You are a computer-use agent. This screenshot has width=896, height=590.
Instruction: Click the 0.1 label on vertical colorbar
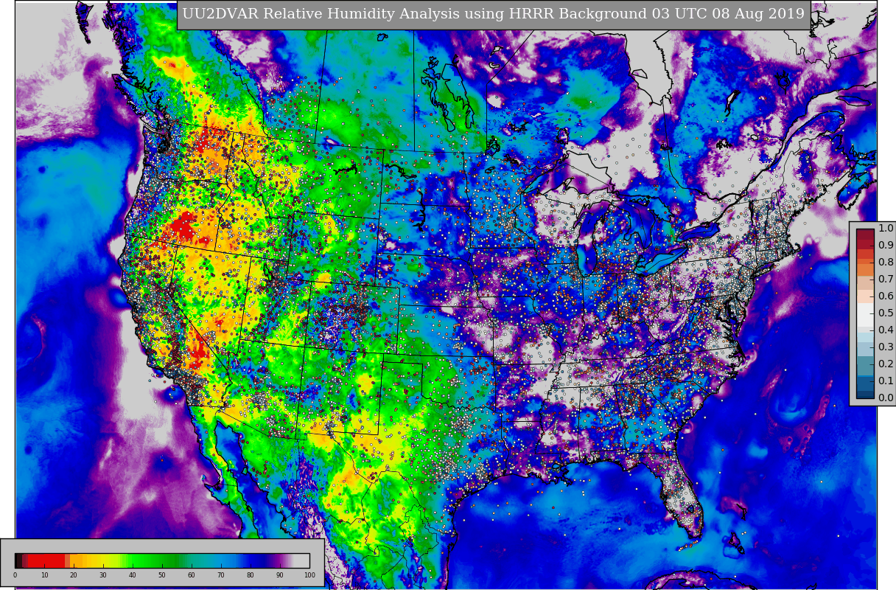point(886,381)
